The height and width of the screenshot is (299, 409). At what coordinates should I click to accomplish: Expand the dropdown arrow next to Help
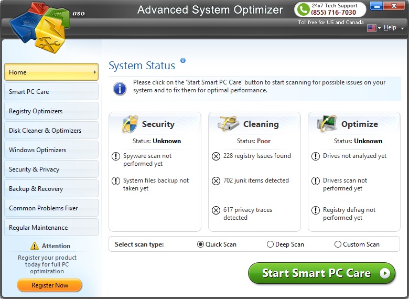point(403,28)
